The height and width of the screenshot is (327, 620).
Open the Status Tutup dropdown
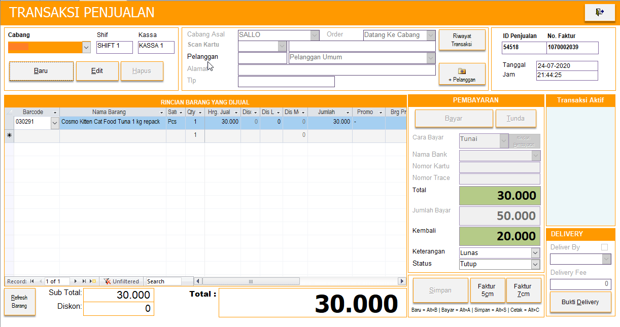click(x=535, y=264)
